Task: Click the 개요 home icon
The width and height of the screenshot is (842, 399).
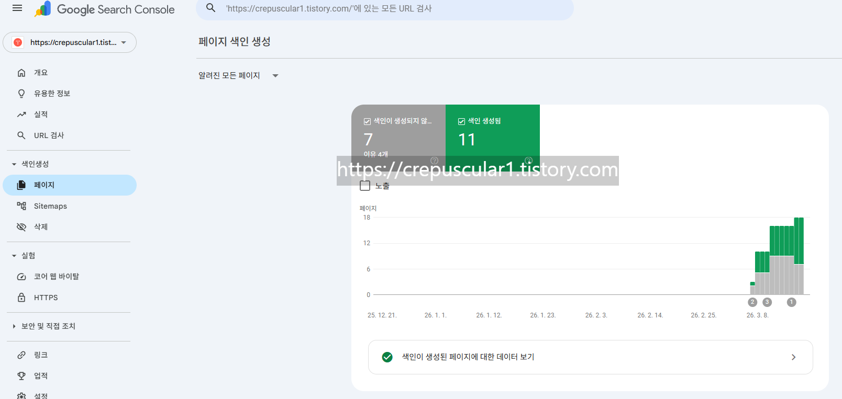Action: [21, 73]
